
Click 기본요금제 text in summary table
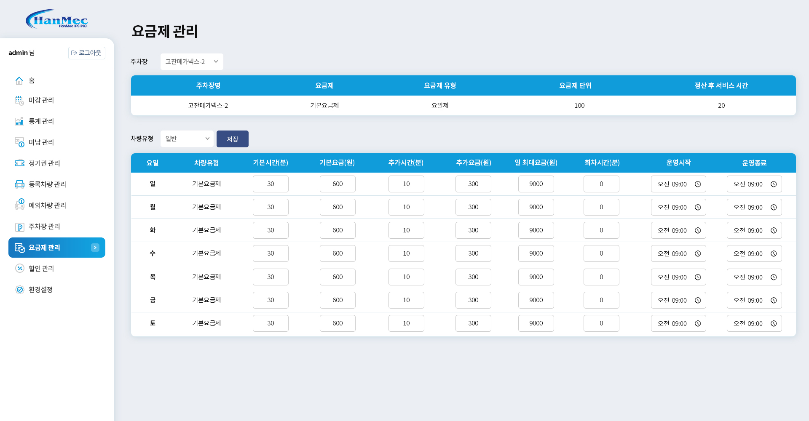click(324, 106)
